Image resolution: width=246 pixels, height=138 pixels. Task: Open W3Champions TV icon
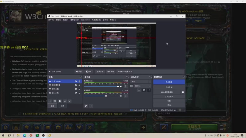click(x=58, y=127)
